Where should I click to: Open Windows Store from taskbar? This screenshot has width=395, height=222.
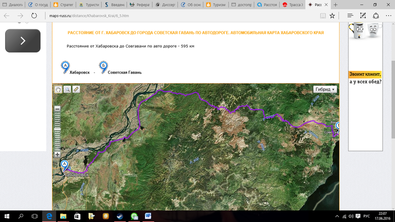pyautogui.click(x=77, y=216)
